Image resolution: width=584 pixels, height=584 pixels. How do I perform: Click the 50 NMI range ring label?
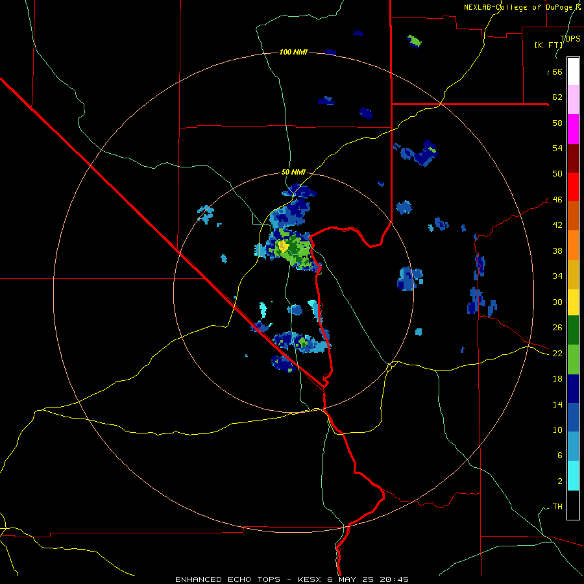(293, 172)
